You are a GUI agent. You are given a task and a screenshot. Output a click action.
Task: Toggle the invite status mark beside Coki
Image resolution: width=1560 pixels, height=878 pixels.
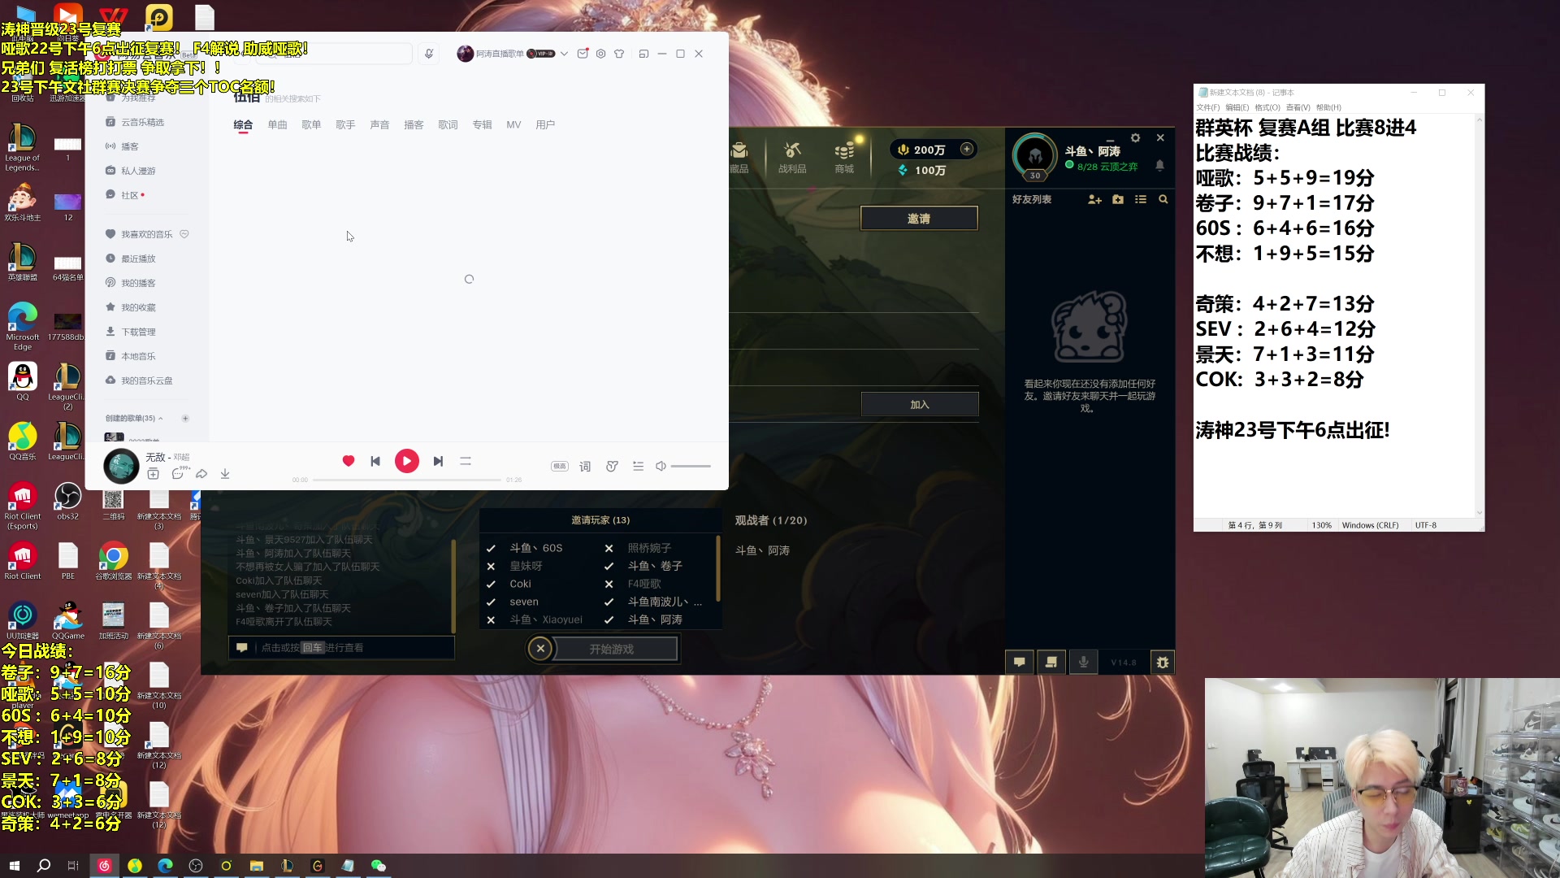pos(491,585)
